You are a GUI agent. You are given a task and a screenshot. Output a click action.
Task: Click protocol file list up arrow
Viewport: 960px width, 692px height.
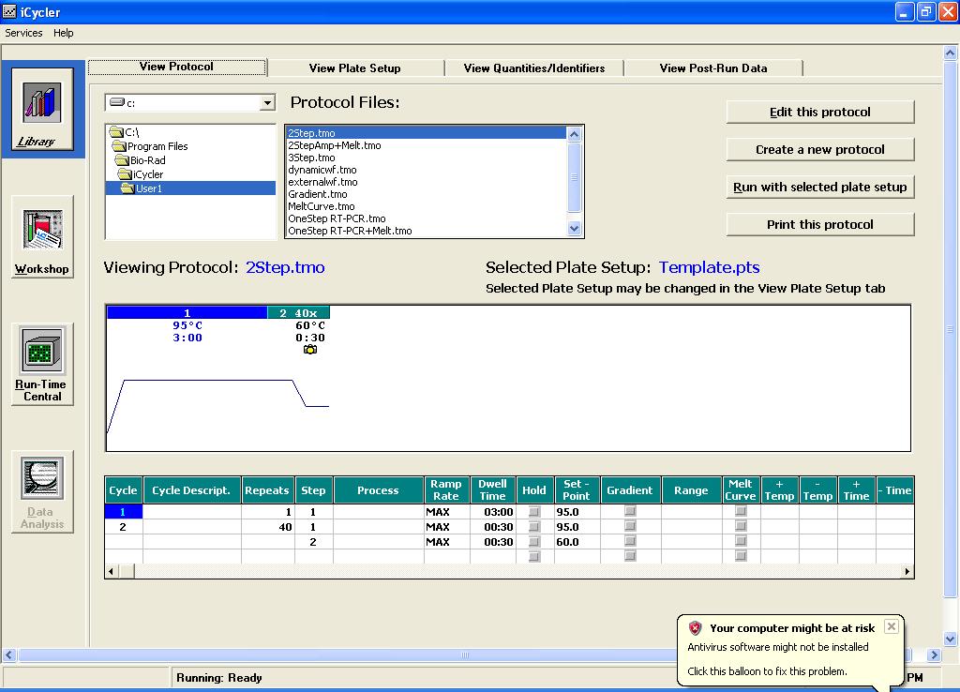point(574,134)
